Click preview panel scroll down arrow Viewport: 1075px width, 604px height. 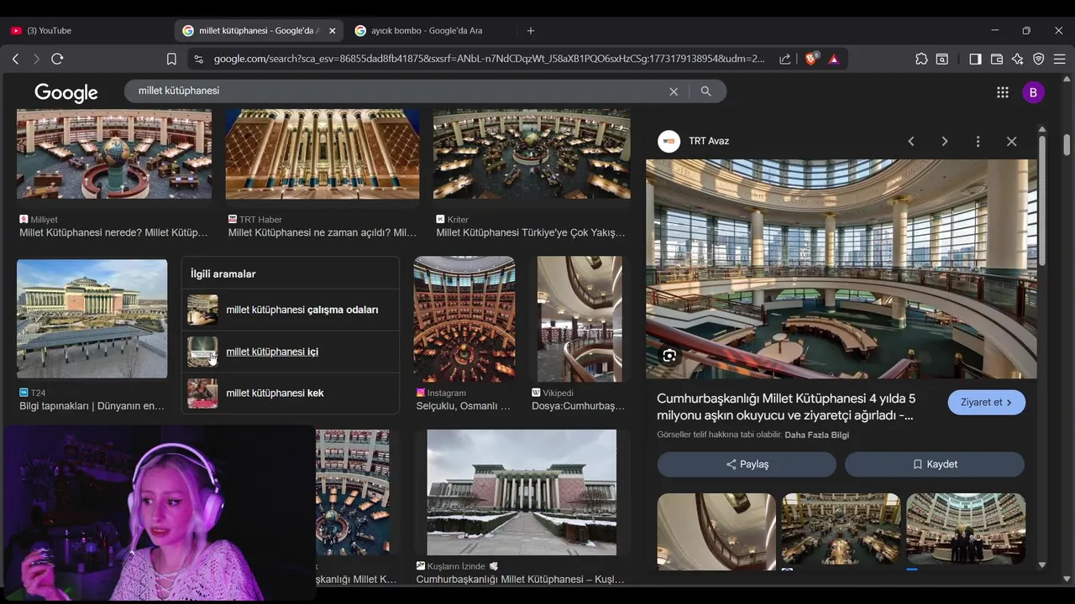(1042, 565)
